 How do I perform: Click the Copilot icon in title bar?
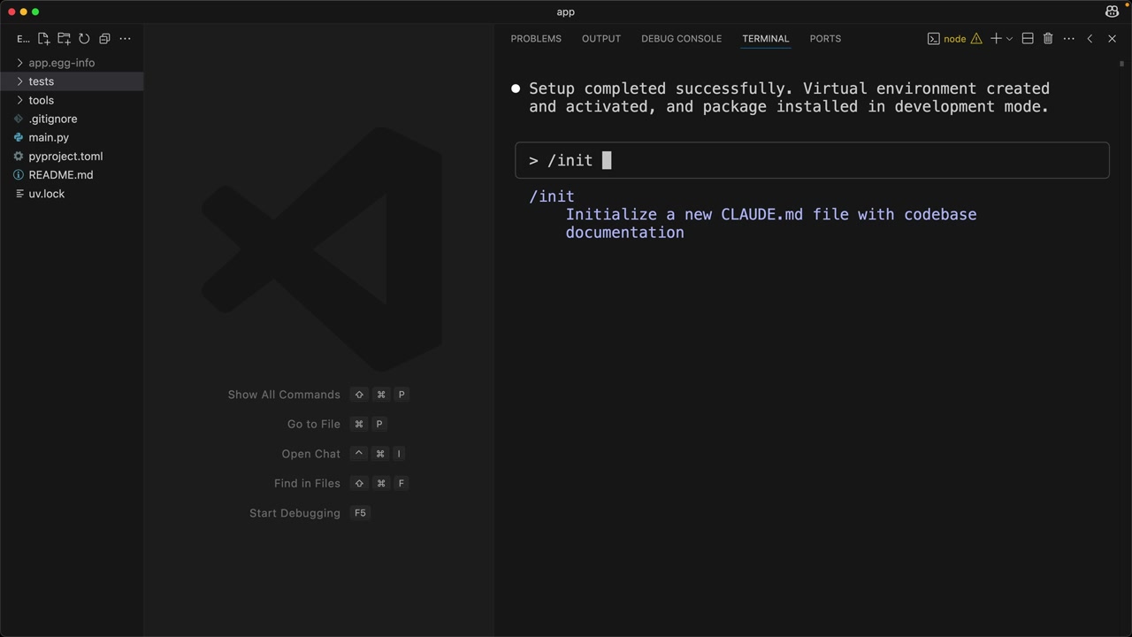(1112, 12)
